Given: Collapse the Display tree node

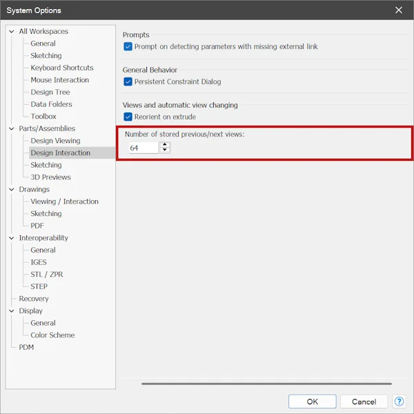Looking at the screenshot, I should tap(11, 310).
